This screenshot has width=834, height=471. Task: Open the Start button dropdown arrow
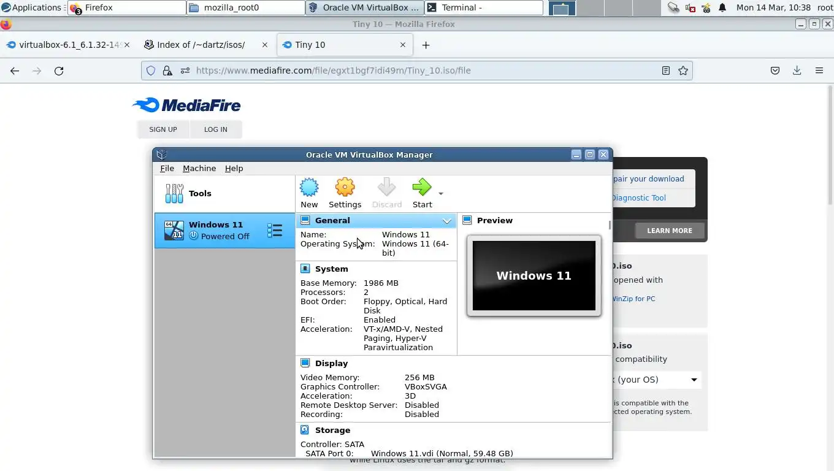point(441,194)
